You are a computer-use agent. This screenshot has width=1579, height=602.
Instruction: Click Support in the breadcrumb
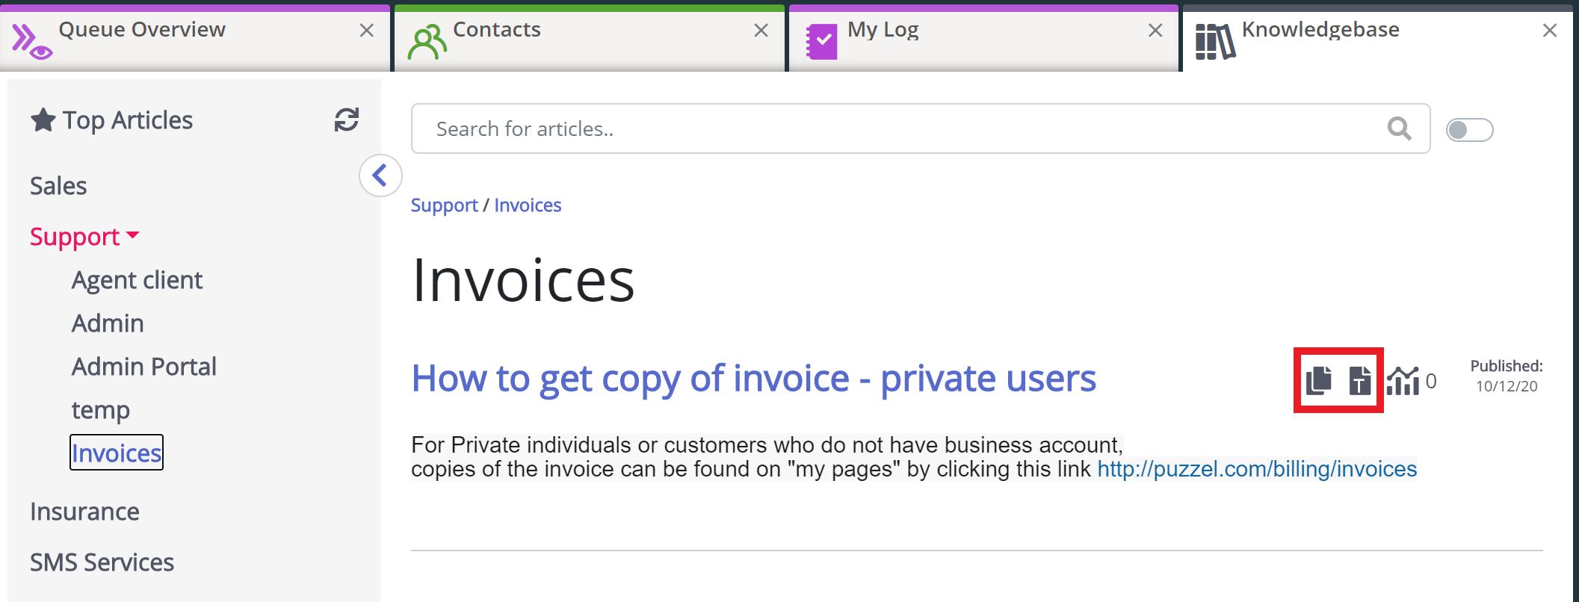click(x=444, y=205)
